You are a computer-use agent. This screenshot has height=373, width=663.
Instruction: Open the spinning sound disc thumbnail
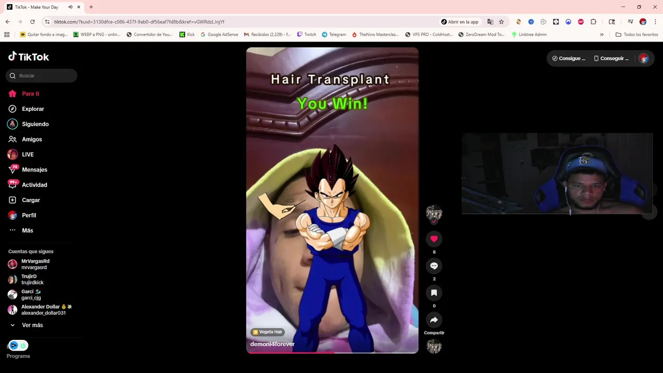(x=434, y=347)
